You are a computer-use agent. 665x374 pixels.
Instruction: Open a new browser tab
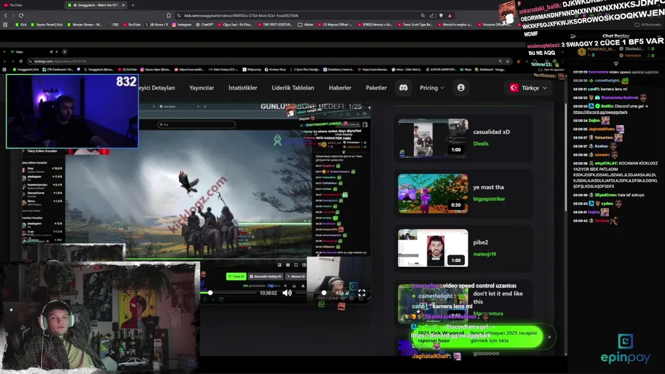tap(132, 5)
